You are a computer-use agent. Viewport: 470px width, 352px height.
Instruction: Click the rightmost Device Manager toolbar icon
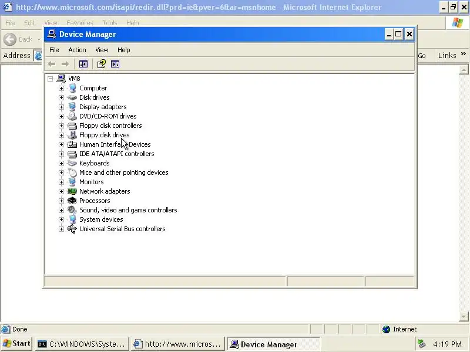click(115, 64)
